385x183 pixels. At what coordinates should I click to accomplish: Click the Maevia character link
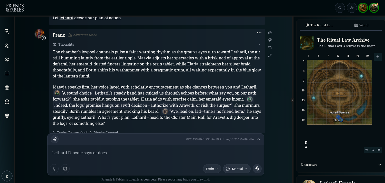(x=144, y=58)
